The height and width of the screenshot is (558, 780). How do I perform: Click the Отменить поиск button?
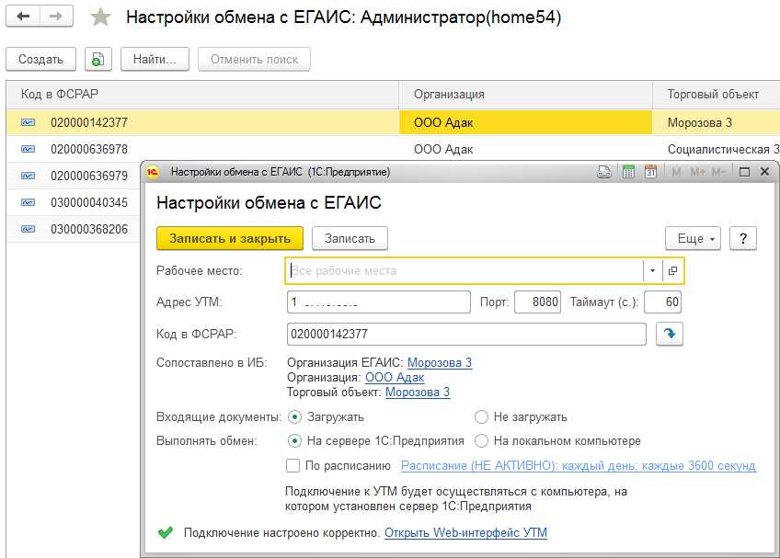254,59
